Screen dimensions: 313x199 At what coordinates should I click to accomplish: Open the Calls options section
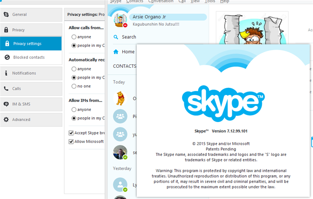31,89
